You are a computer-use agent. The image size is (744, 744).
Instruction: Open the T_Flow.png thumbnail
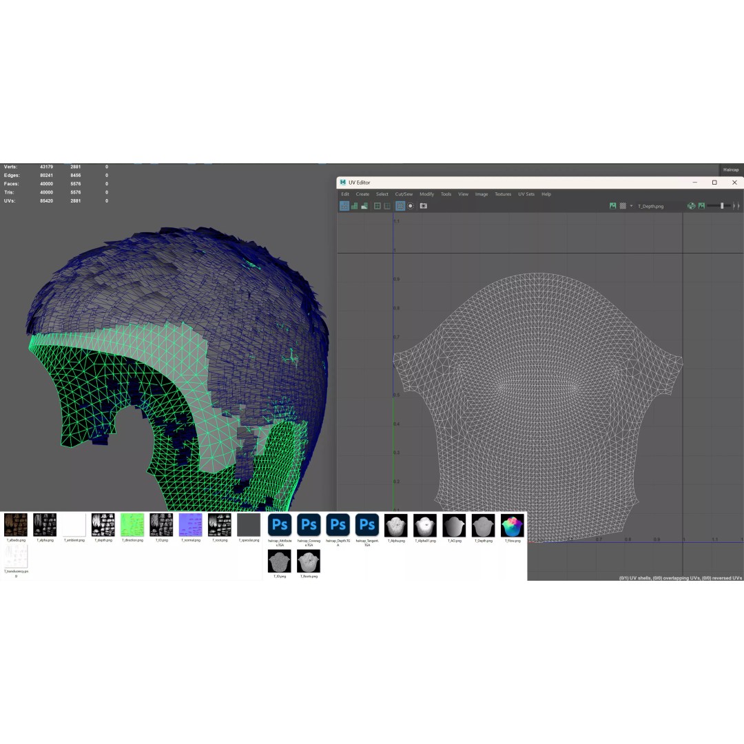(x=511, y=525)
